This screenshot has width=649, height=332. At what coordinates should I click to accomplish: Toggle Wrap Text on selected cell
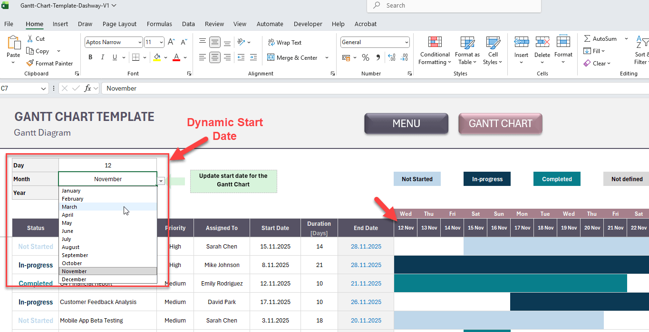[285, 42]
